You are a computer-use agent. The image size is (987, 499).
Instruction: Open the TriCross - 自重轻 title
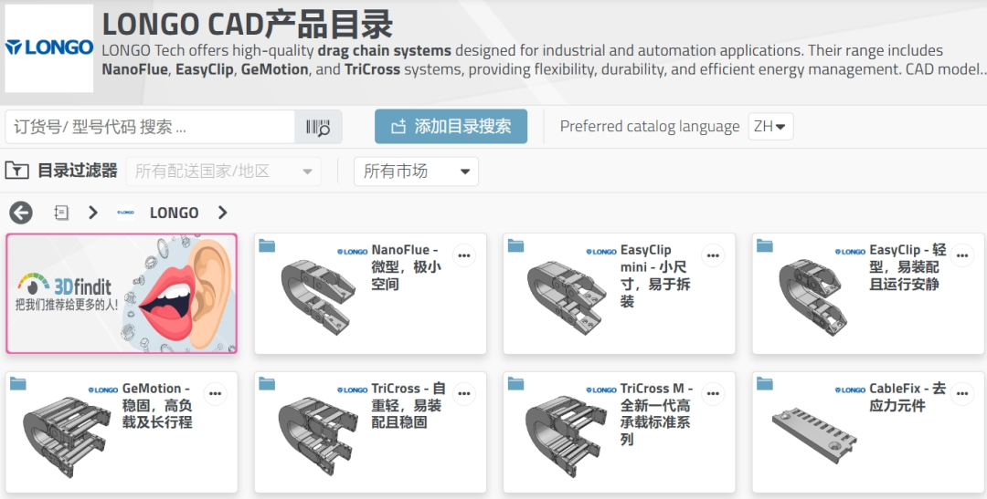(x=409, y=405)
